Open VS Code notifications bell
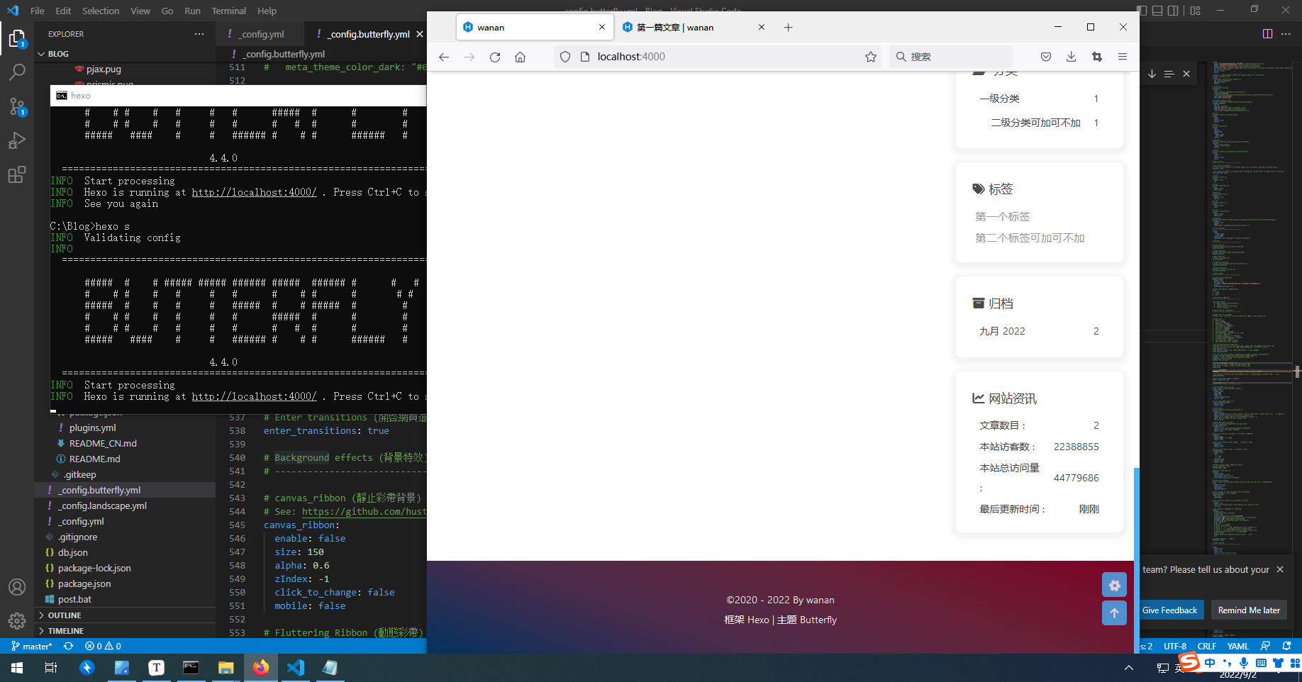 pos(1287,646)
